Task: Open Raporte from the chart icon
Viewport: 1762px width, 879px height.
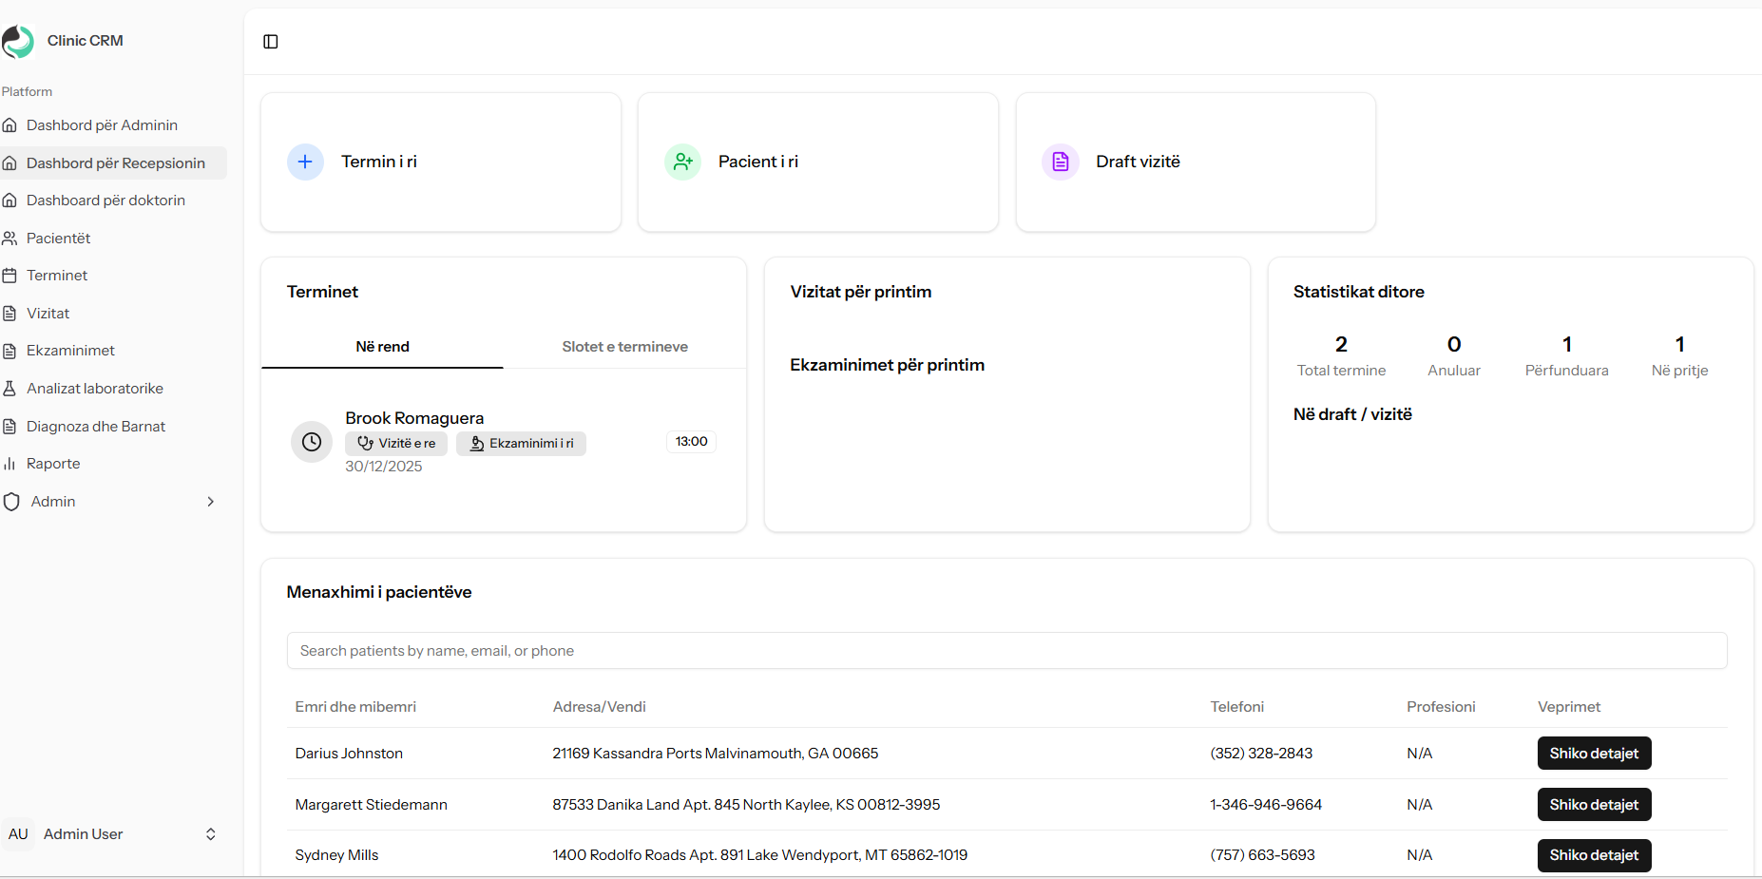Action: click(x=10, y=464)
